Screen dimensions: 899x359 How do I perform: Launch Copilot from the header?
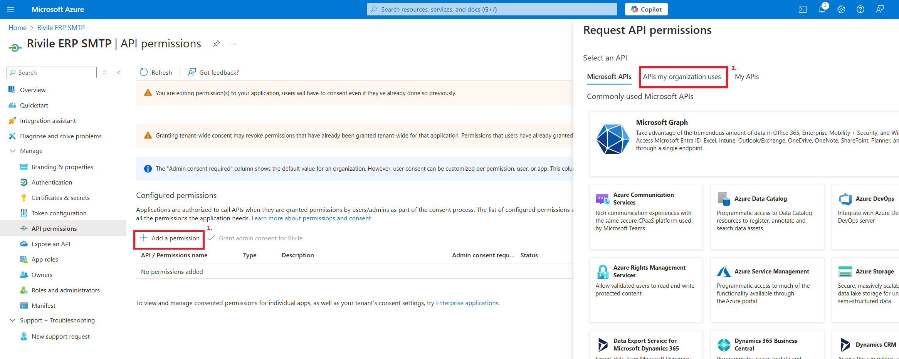(646, 9)
